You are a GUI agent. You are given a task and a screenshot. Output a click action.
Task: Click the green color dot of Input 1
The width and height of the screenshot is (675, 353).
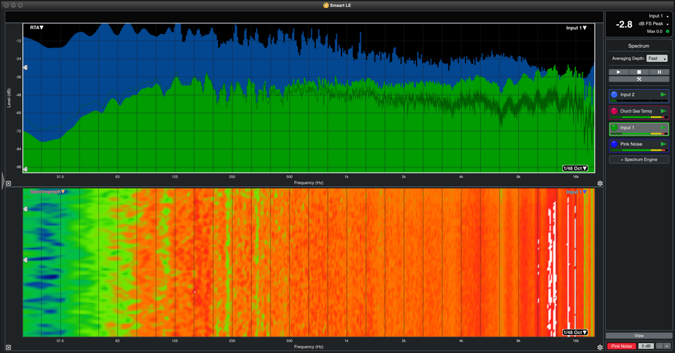614,128
